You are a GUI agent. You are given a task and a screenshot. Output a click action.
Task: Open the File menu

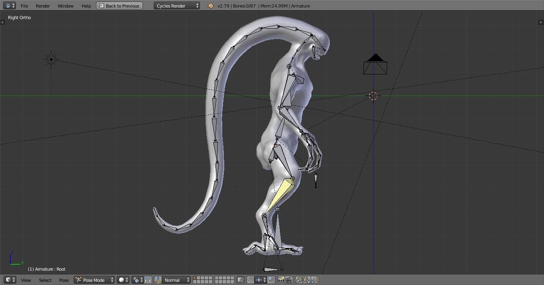pyautogui.click(x=24, y=6)
